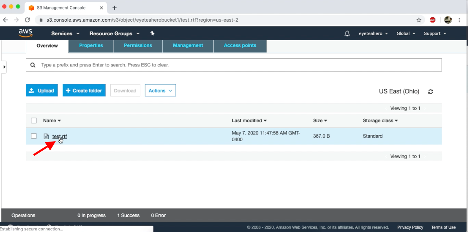Image resolution: width=468 pixels, height=232 pixels.
Task: Open the Privacy Policy link
Action: 410,227
